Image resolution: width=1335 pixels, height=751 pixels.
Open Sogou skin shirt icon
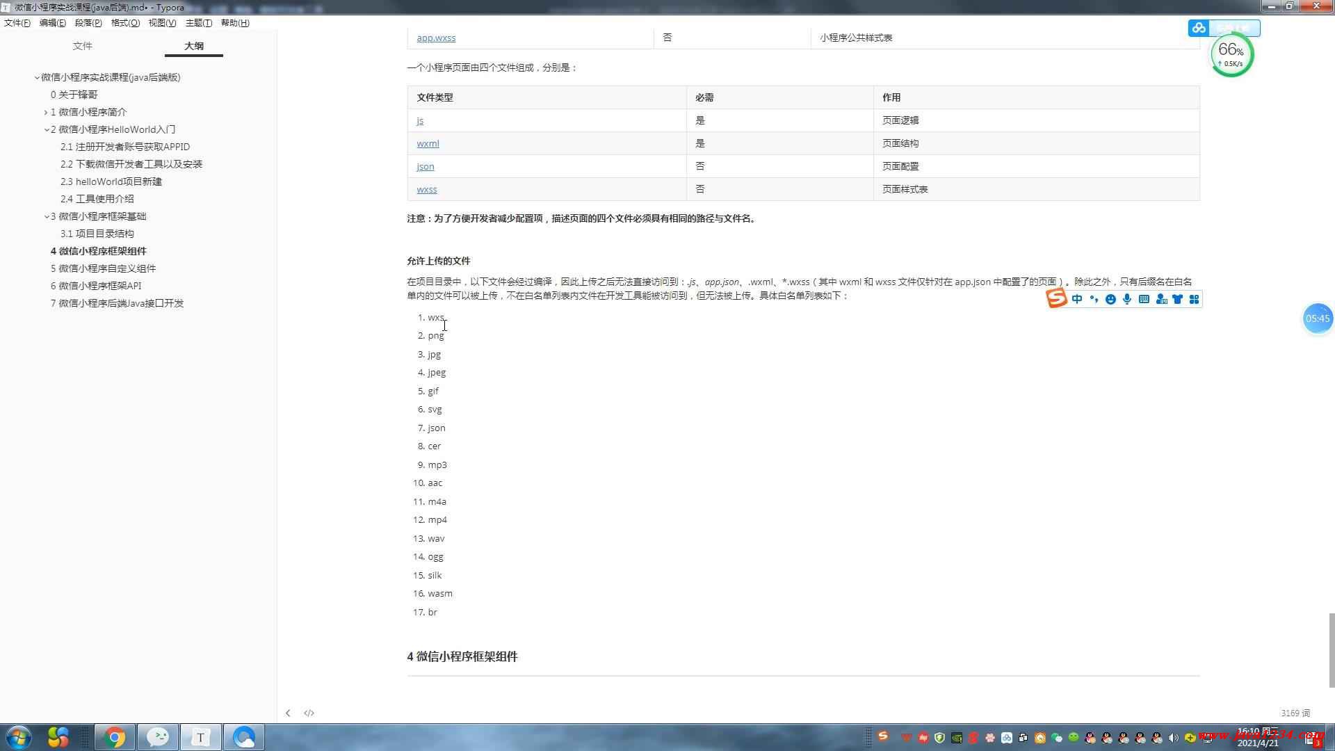(x=1178, y=299)
